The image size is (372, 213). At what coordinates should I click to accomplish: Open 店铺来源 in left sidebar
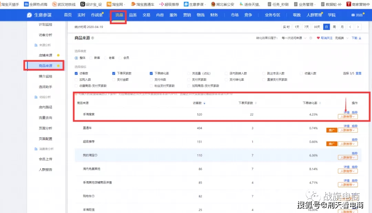[x=45, y=55]
